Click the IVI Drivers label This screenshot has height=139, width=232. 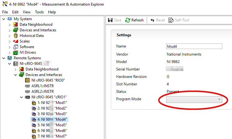tap(28, 52)
